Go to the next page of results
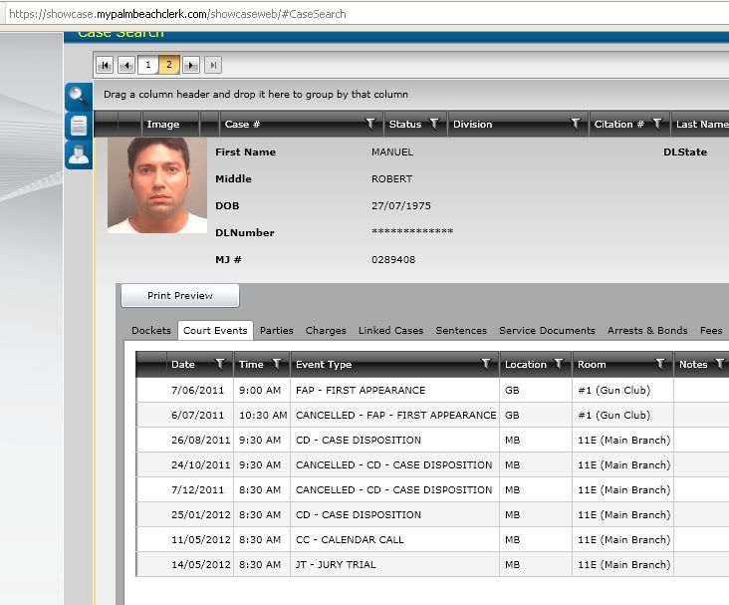 191,65
